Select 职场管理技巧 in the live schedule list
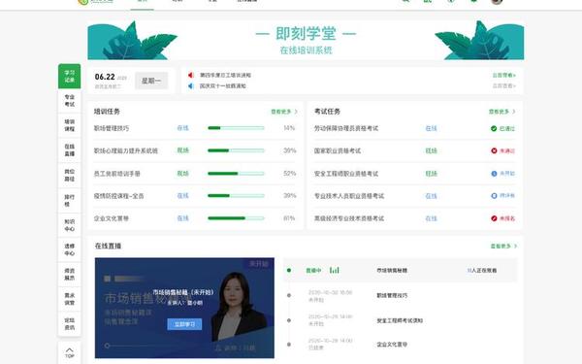Image resolution: width=582 pixels, height=364 pixels. click(392, 296)
